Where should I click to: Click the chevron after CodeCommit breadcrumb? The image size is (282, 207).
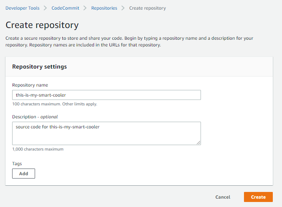[85, 8]
